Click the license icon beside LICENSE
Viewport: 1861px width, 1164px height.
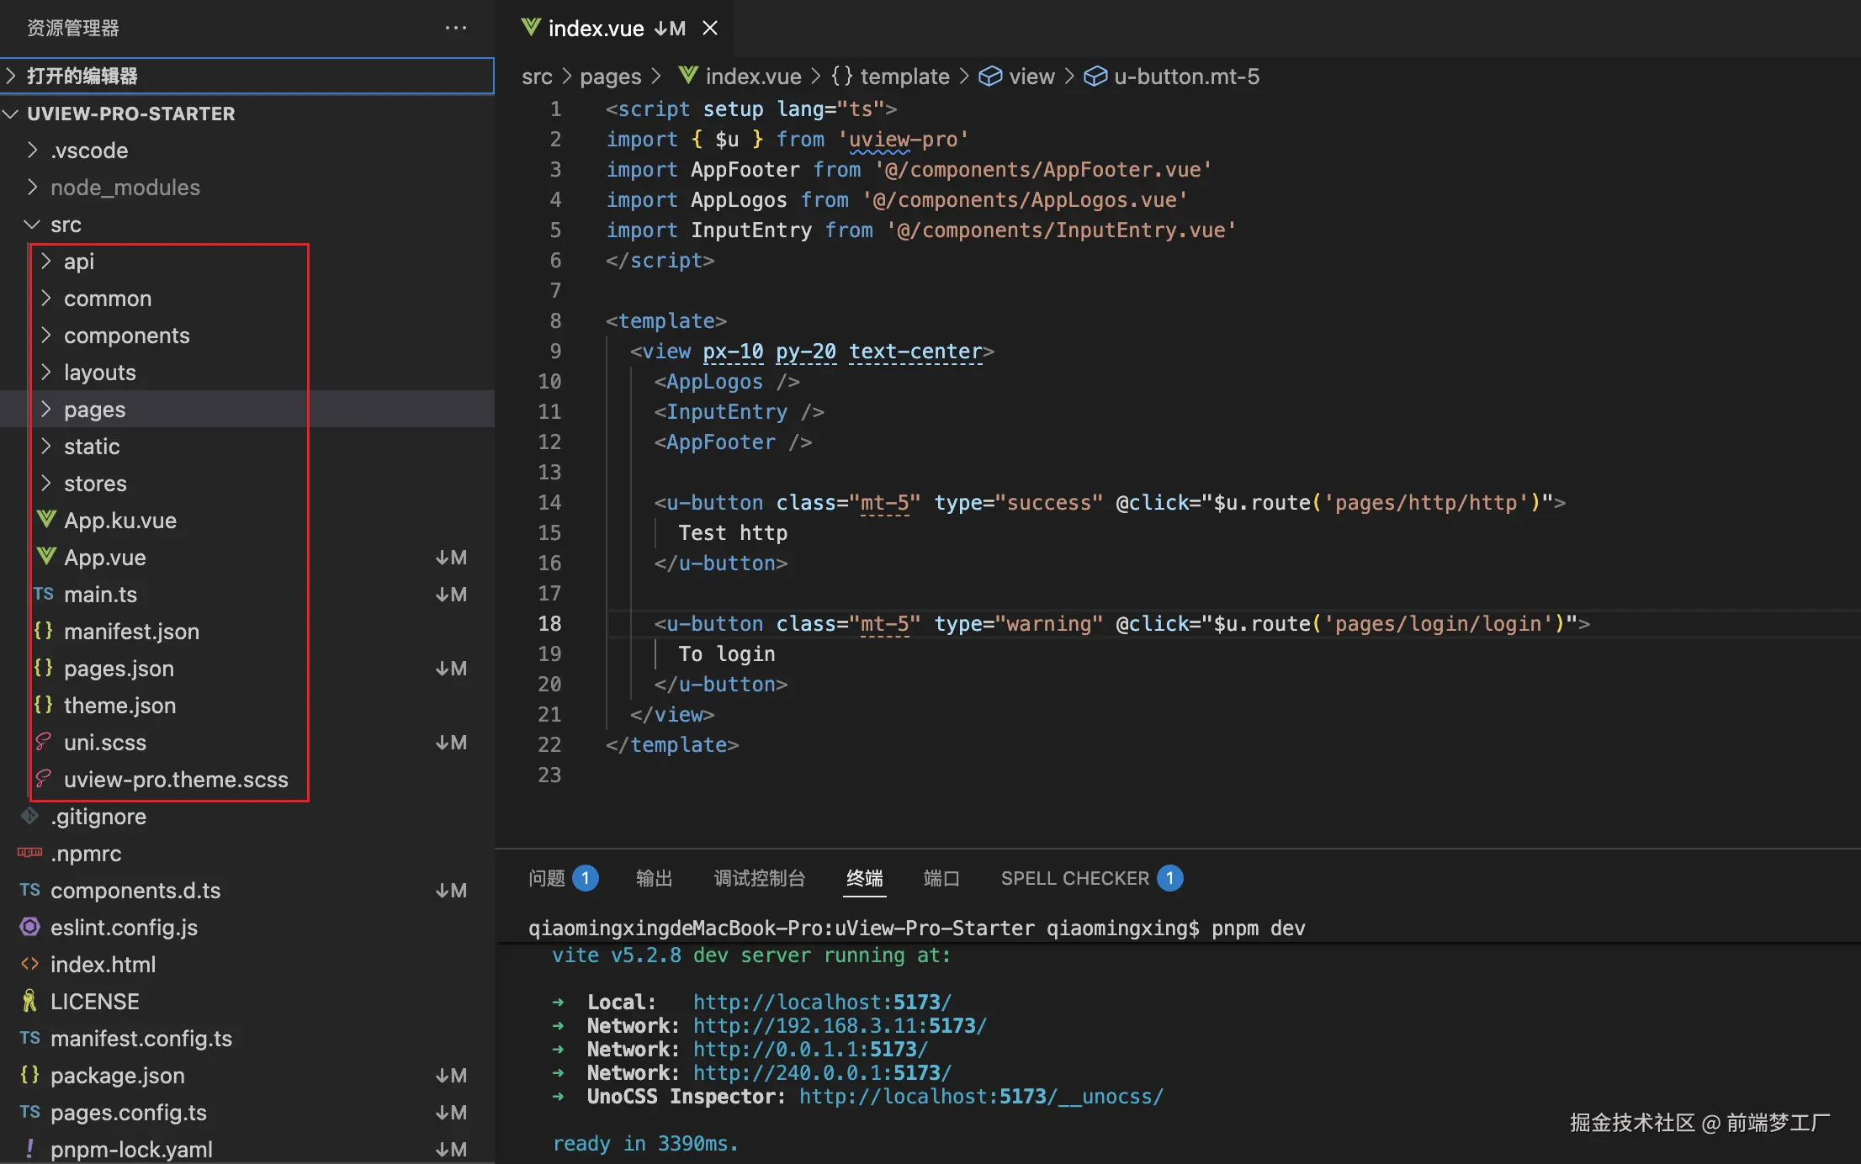(30, 1001)
